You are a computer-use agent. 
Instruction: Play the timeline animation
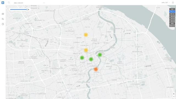point(29,10)
